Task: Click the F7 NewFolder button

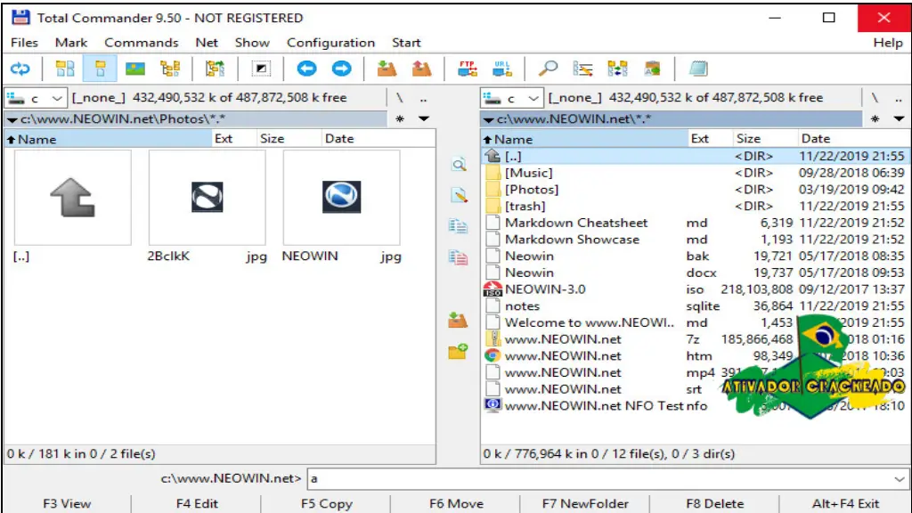Action: [x=585, y=504]
